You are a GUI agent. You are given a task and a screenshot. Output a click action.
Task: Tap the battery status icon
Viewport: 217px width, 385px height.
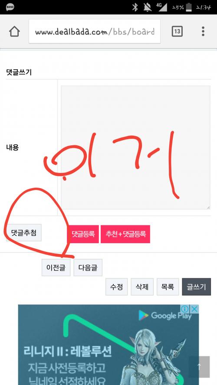point(189,7)
